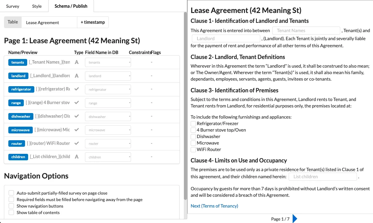Open the Style tab
This screenshot has height=223, width=373.
(x=37, y=6)
